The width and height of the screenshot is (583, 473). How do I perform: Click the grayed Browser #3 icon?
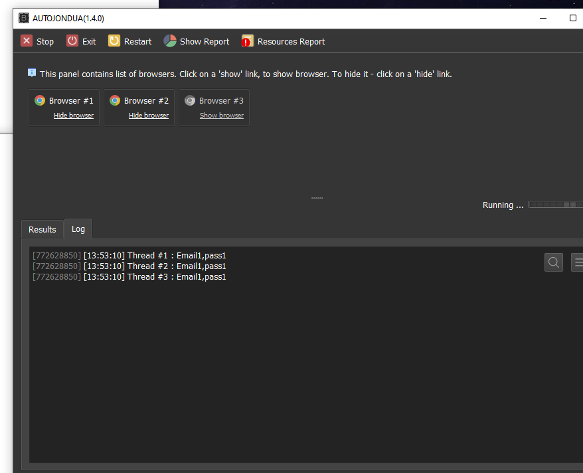[x=190, y=100]
